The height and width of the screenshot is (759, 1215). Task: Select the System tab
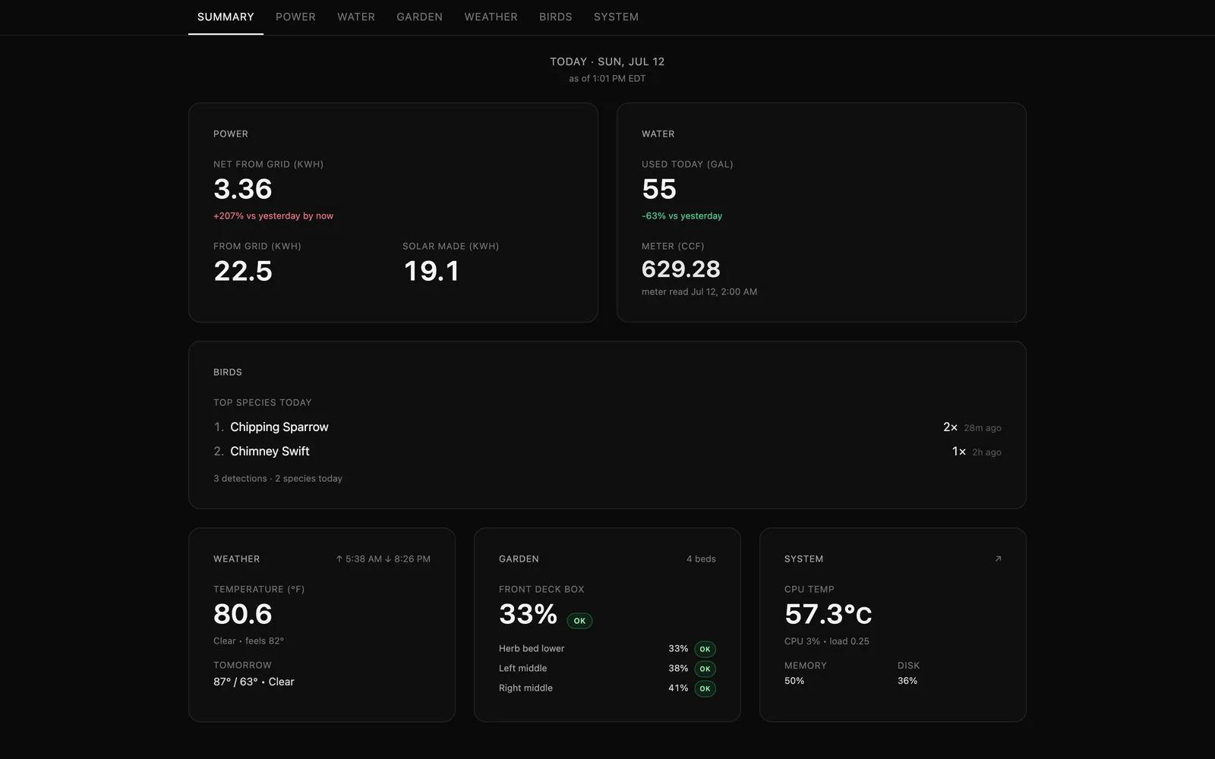click(616, 17)
